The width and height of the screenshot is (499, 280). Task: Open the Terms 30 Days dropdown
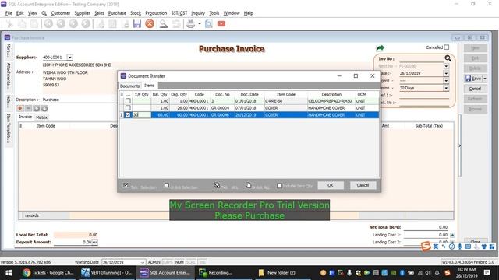(446, 88)
